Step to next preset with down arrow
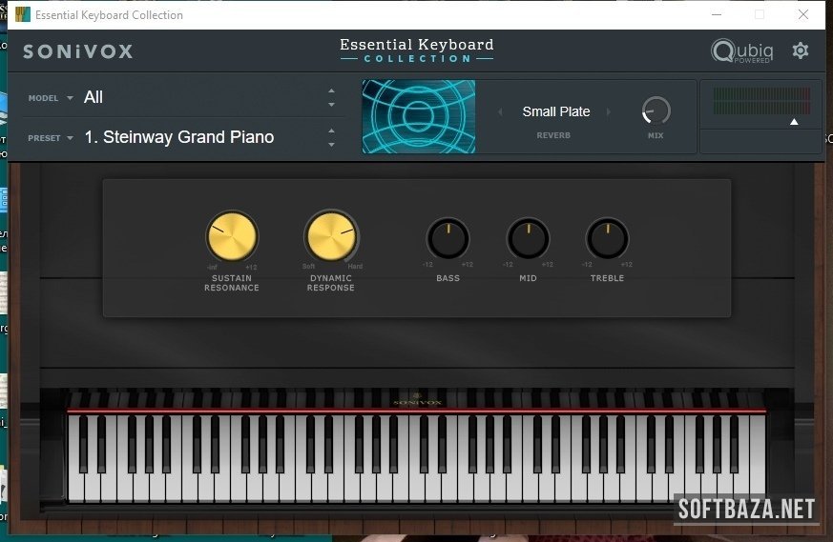This screenshot has height=542, width=833. 331,145
